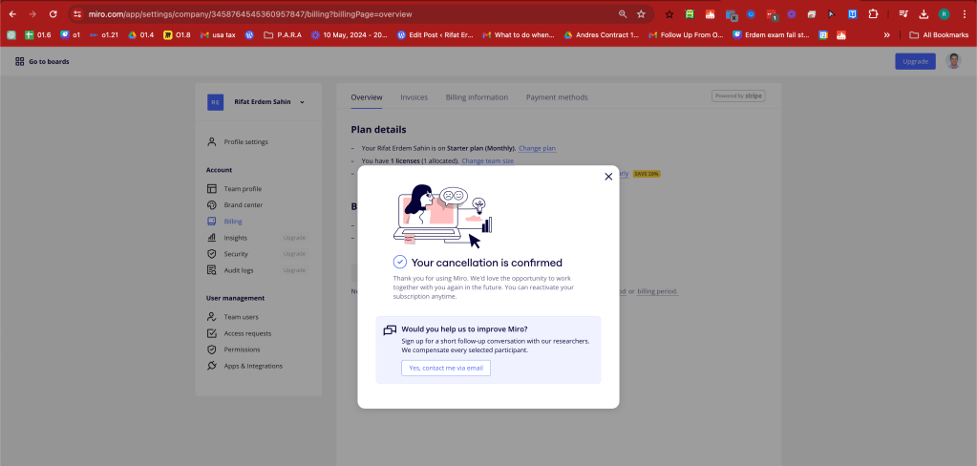Open site information icon in address bar
The image size is (977, 466).
click(77, 14)
